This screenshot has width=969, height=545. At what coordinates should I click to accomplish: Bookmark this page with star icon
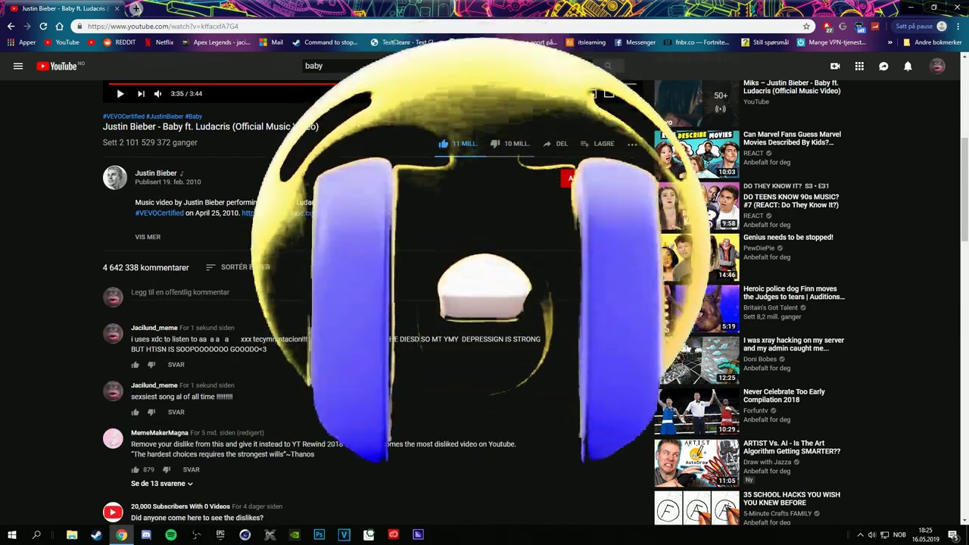[x=806, y=26]
